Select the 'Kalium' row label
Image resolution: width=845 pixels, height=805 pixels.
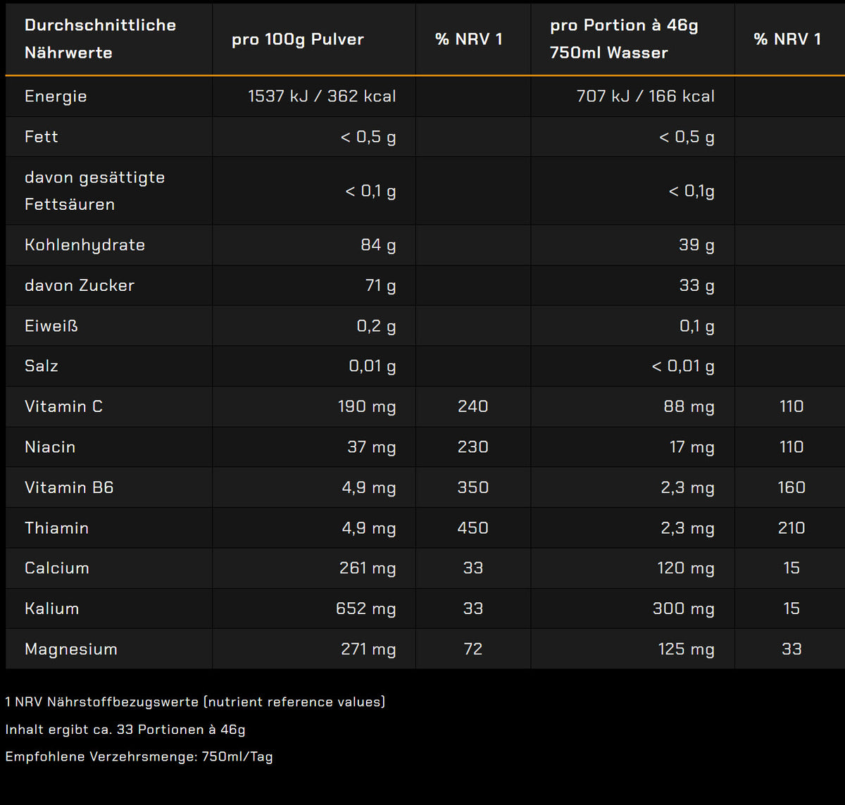click(52, 609)
